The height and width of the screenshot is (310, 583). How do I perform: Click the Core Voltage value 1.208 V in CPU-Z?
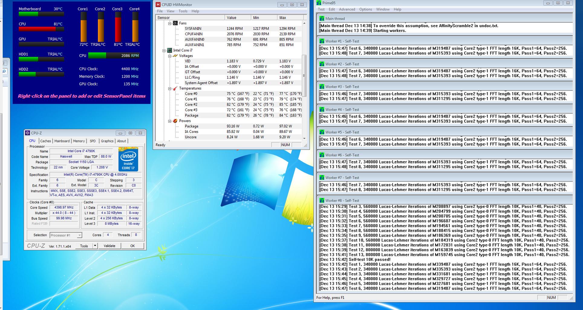[x=102, y=167]
